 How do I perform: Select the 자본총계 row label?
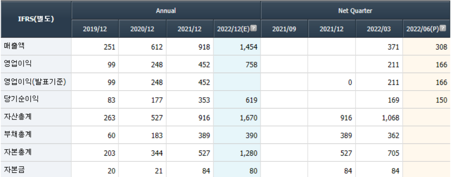[x=17, y=152]
